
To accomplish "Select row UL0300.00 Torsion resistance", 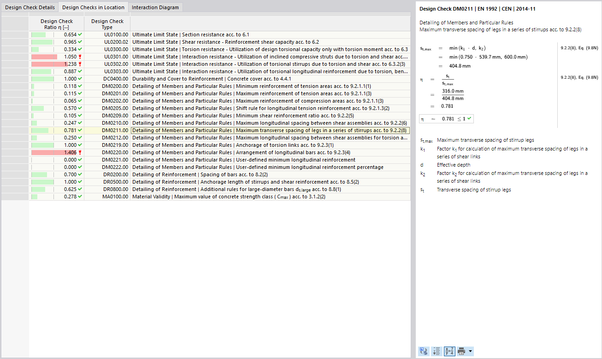I will [x=219, y=49].
